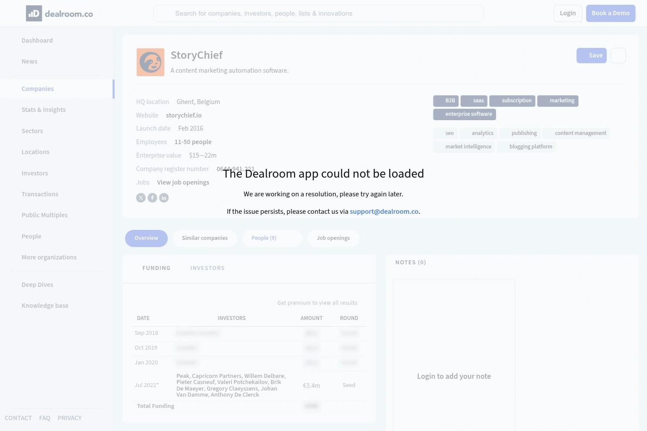Select the enterprise software tag
This screenshot has height=431, width=647.
(x=464, y=114)
